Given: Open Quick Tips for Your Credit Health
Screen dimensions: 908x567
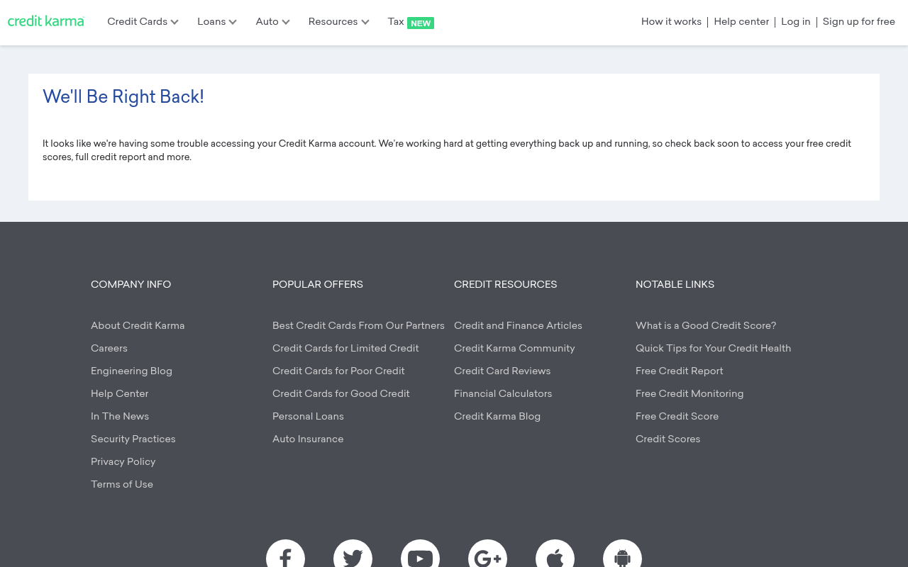Looking at the screenshot, I should tap(713, 348).
